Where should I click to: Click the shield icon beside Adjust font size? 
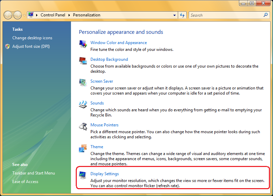[x=8, y=46]
